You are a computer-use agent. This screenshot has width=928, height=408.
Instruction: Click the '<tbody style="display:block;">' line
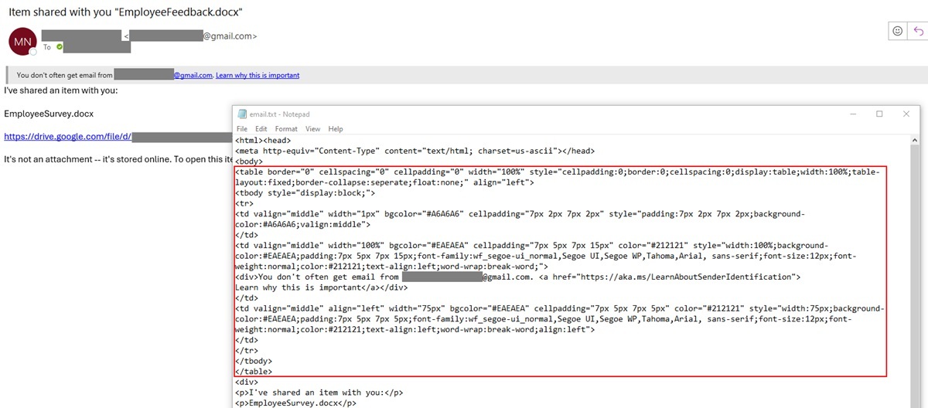(x=305, y=194)
